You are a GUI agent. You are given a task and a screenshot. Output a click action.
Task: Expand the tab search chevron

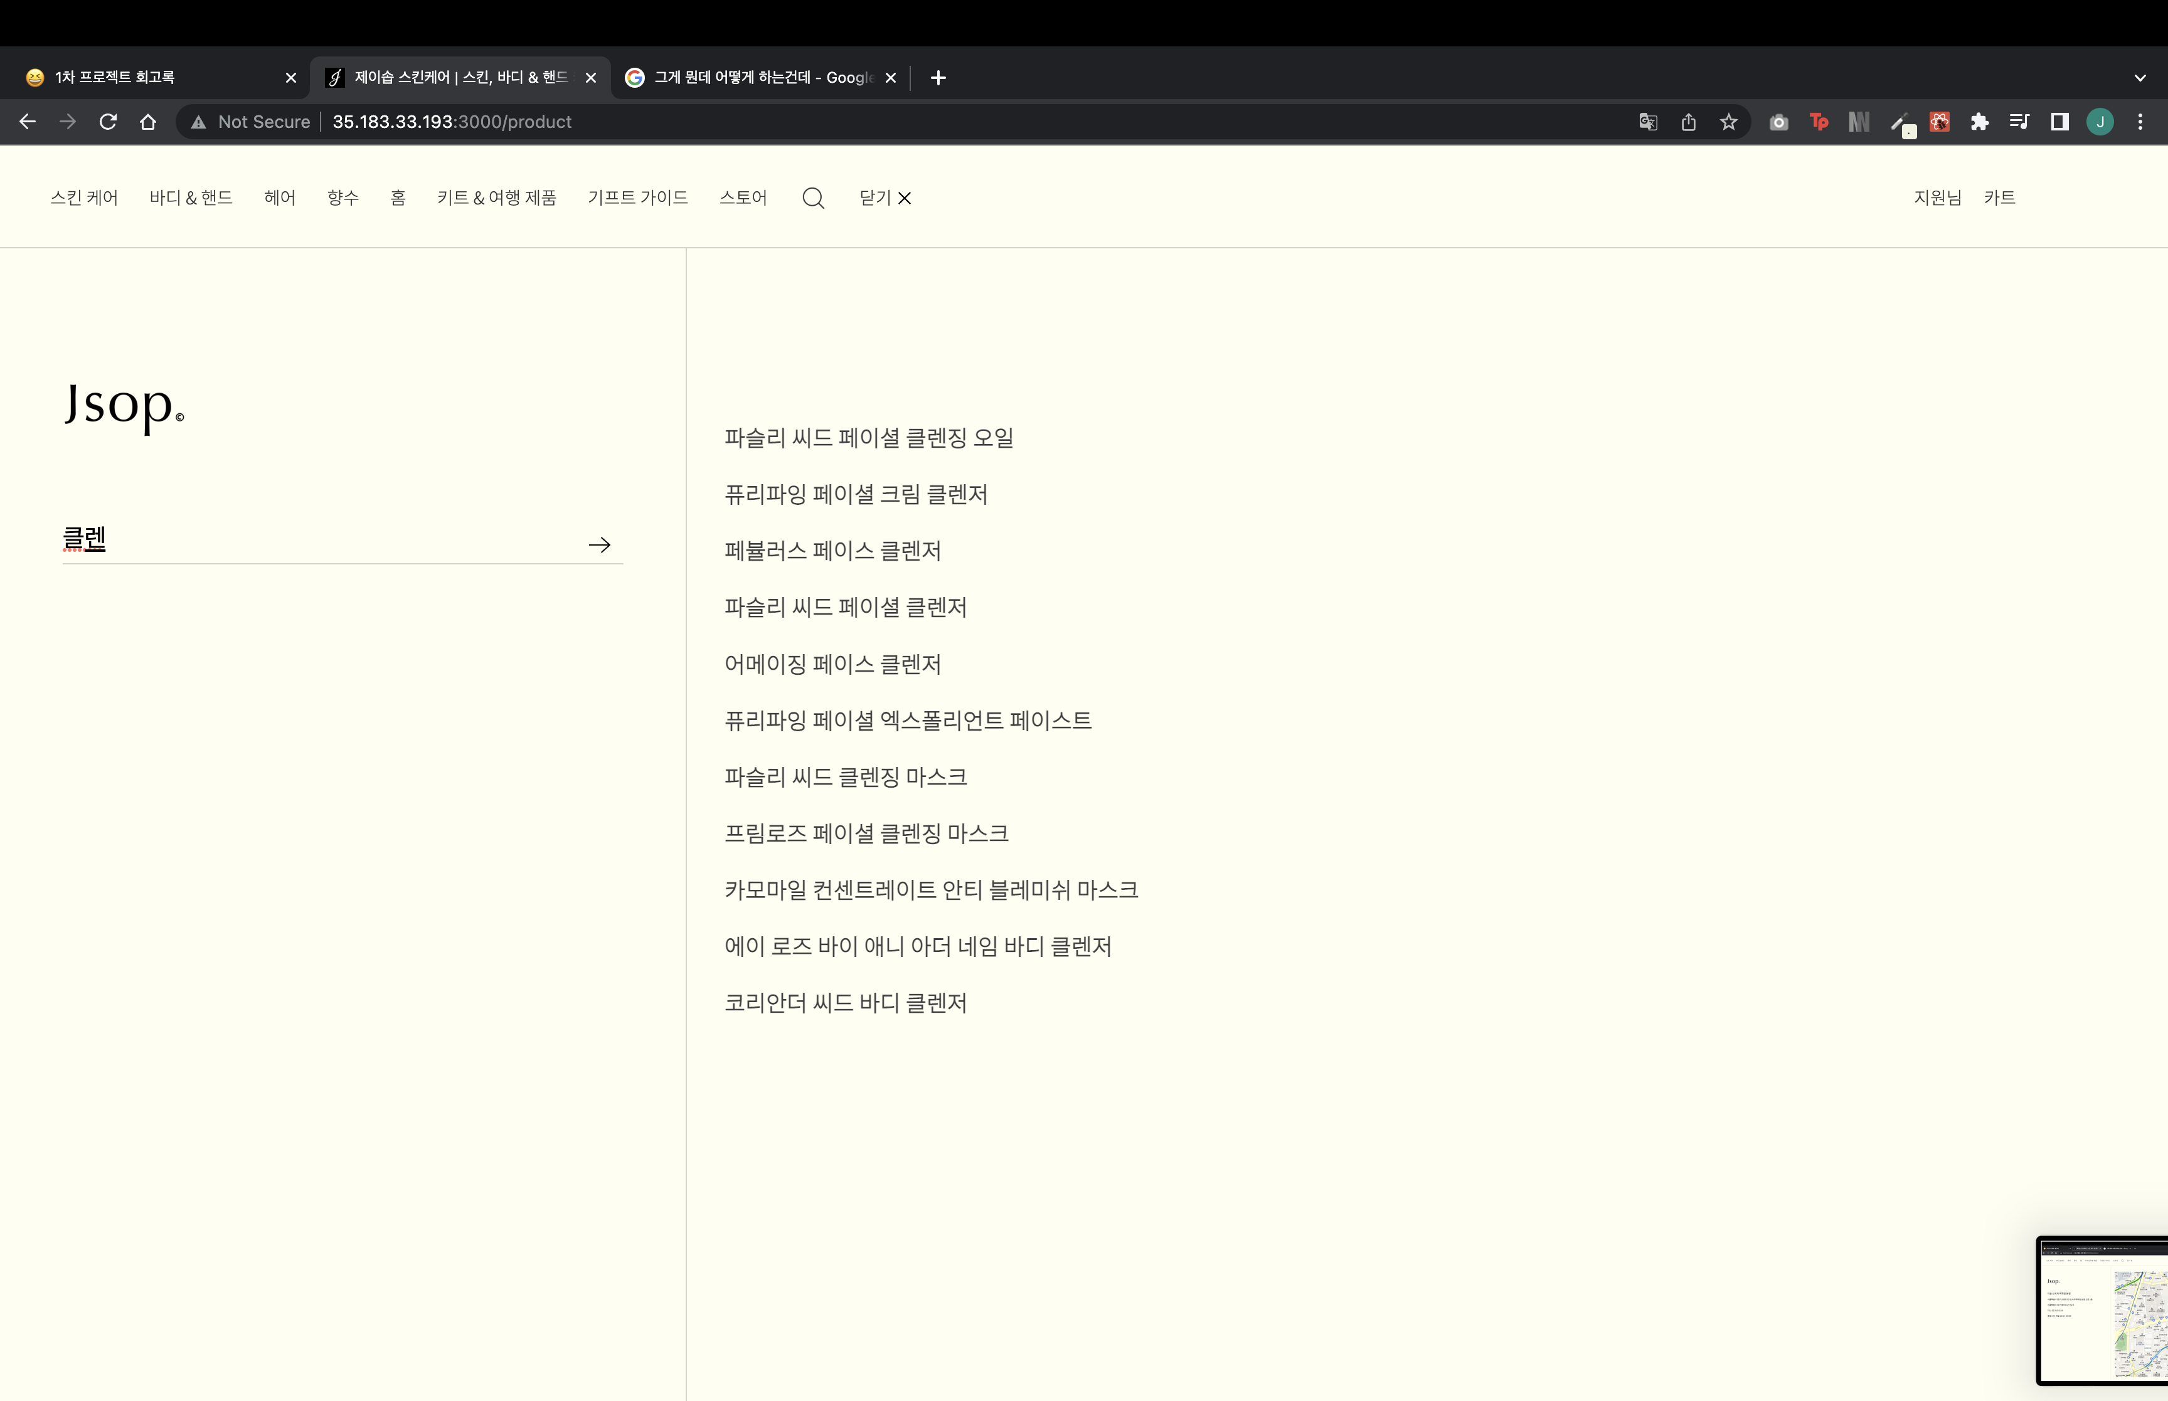pyautogui.click(x=2140, y=78)
